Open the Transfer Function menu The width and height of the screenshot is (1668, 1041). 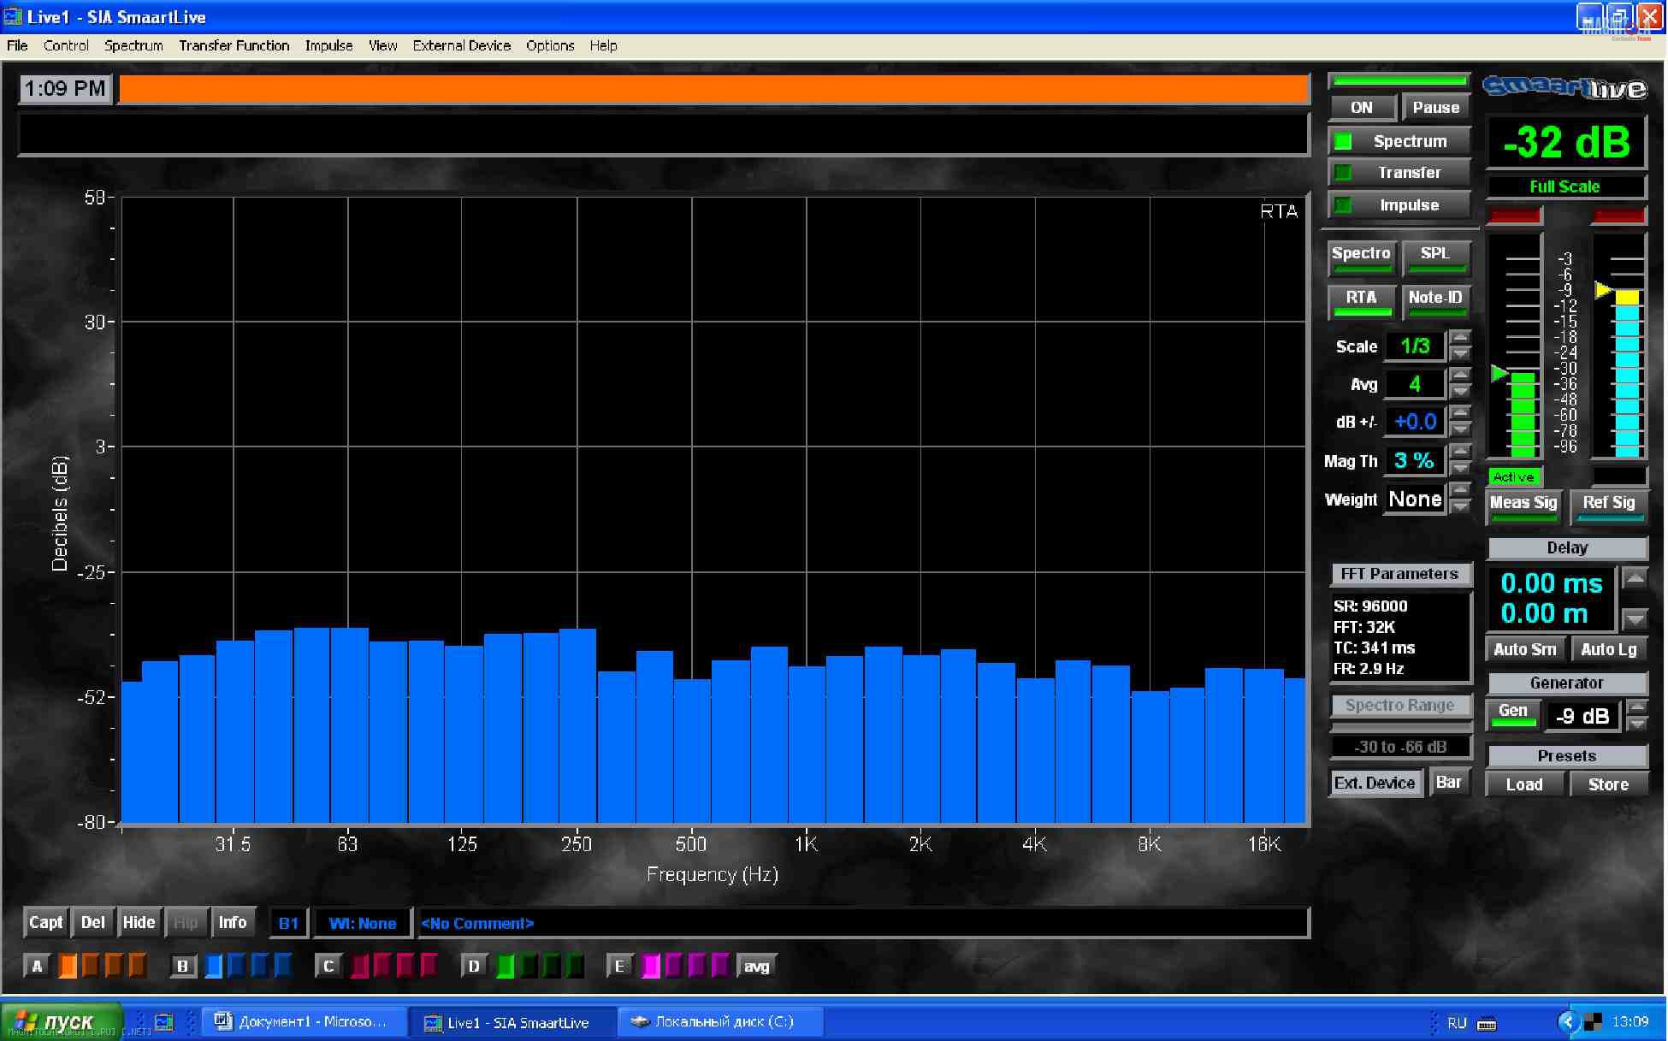(x=234, y=45)
